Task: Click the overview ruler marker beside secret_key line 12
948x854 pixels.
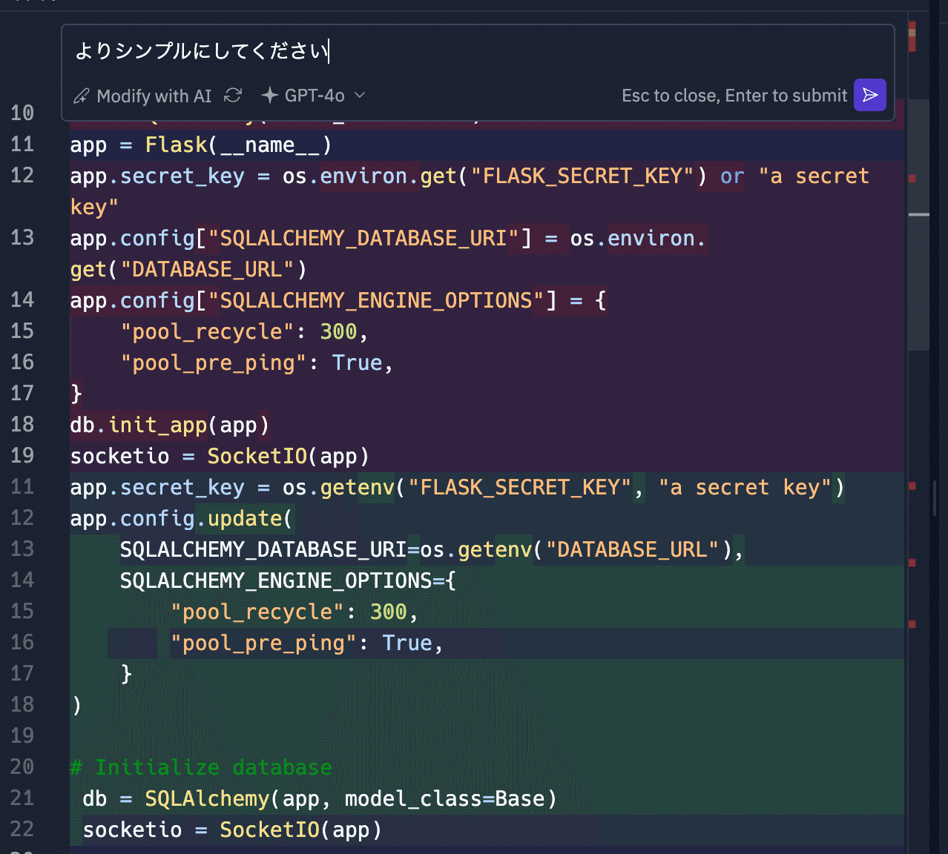Action: 912,178
